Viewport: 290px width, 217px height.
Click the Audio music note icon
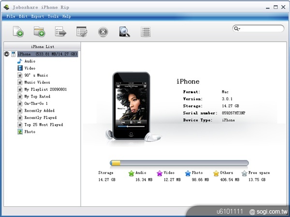coord(20,61)
